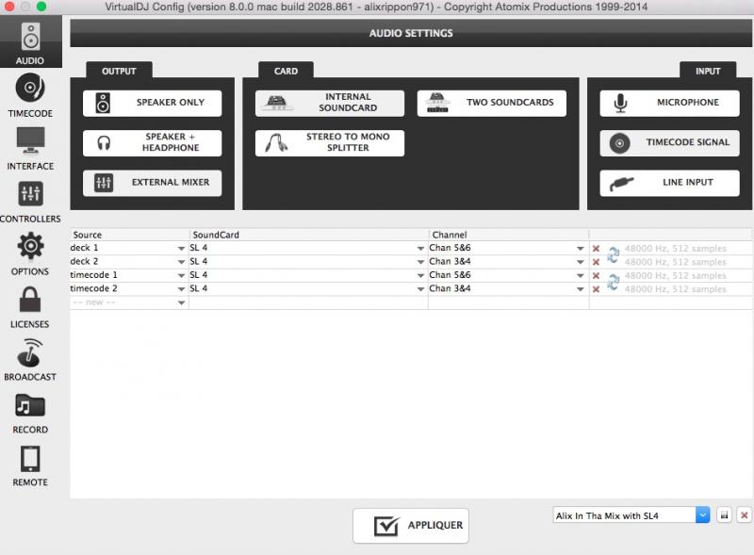
Task: Open source dropdown for timecode 2
Action: [181, 289]
